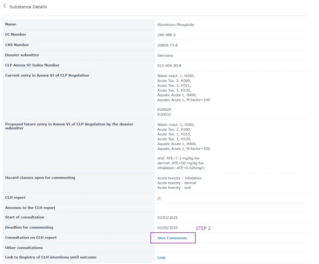Click CAS Number value 20859-73-8
319x264 pixels.
click(167, 45)
